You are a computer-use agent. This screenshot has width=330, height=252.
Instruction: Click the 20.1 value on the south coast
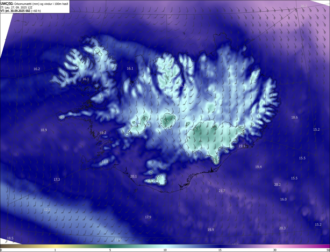[134, 177]
